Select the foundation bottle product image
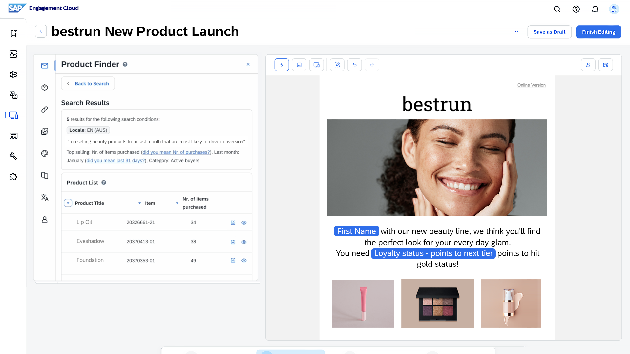Viewport: 630px width, 354px height. pos(511,304)
